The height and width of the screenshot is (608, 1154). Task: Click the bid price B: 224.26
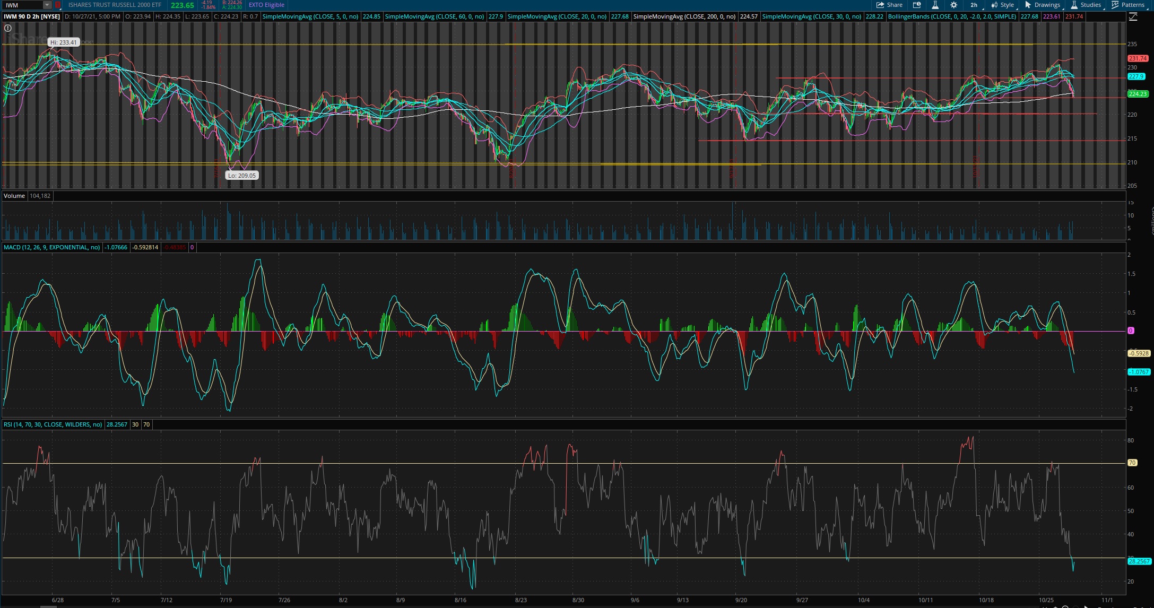pos(232,3)
